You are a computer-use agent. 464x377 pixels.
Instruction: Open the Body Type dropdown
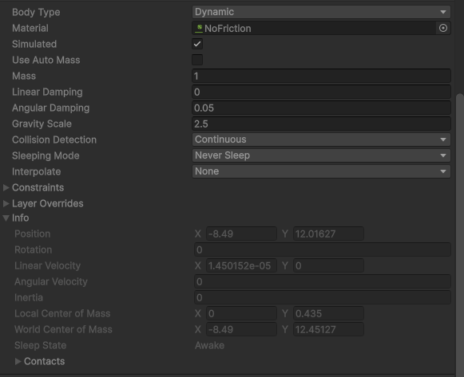click(x=321, y=12)
